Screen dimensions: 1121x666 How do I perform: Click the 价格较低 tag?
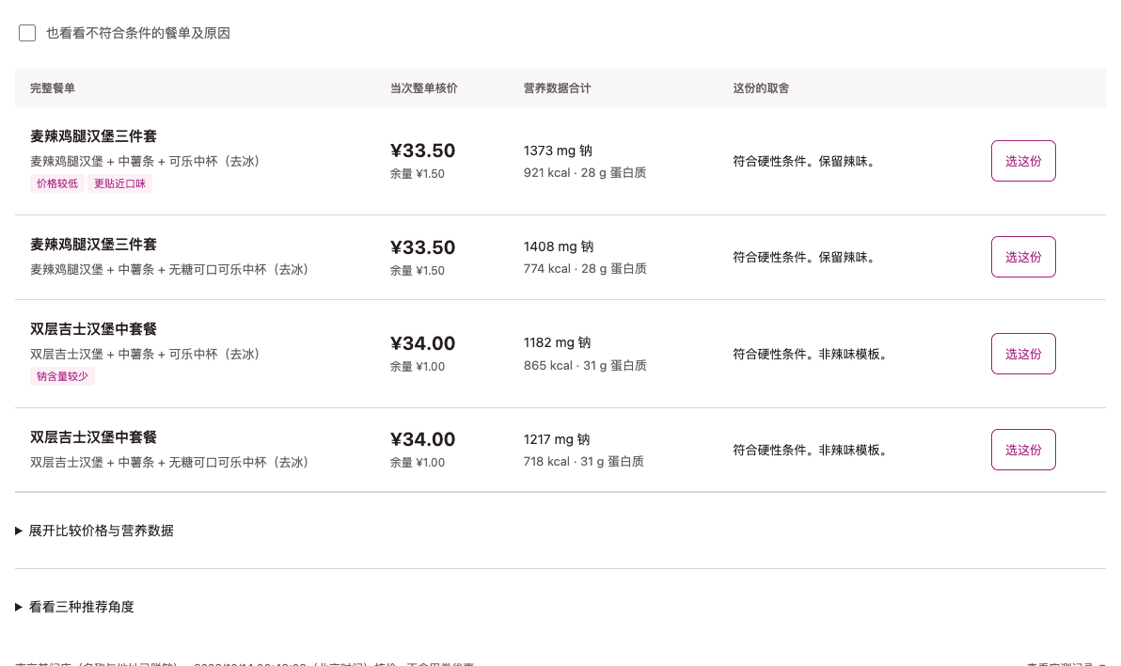pos(57,183)
